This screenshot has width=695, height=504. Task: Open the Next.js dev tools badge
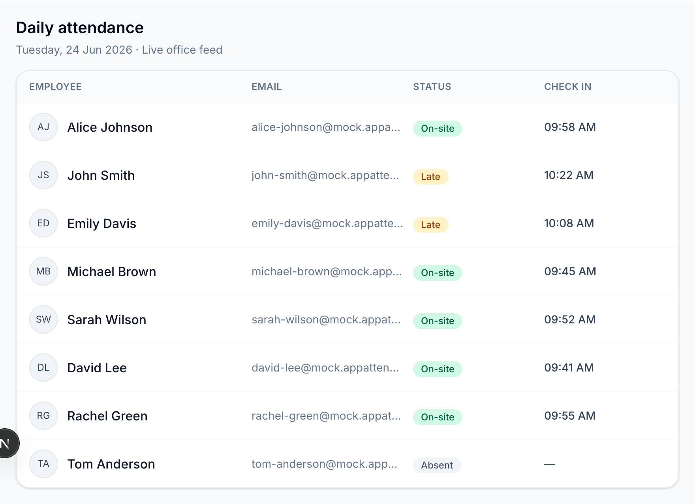click(7, 443)
